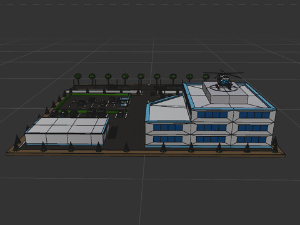
Task: Select the green-fenced parking lot
Action: click(92, 104)
